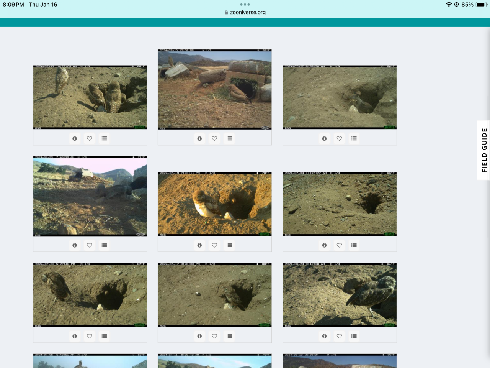490x368 pixels.
Task: Tap the zooniverse.org address bar
Action: pyautogui.click(x=245, y=12)
